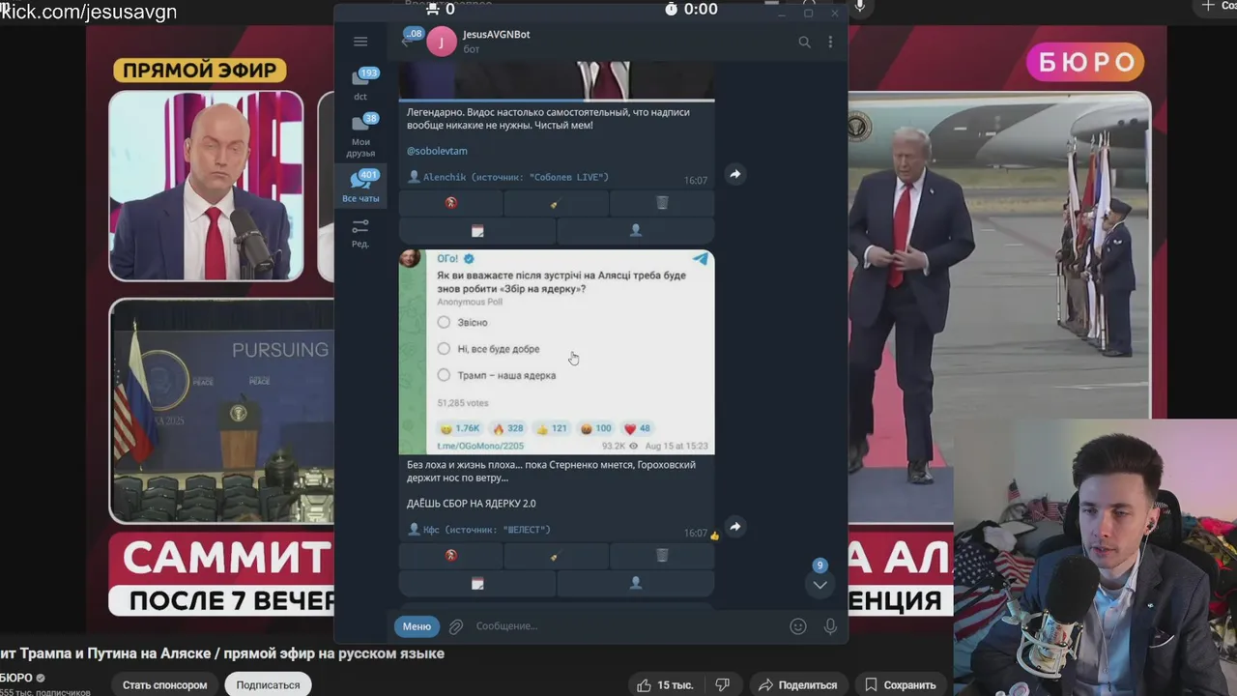The width and height of the screenshot is (1237, 696).
Task: Open the ОГо! poll screenshot image
Action: tap(557, 352)
